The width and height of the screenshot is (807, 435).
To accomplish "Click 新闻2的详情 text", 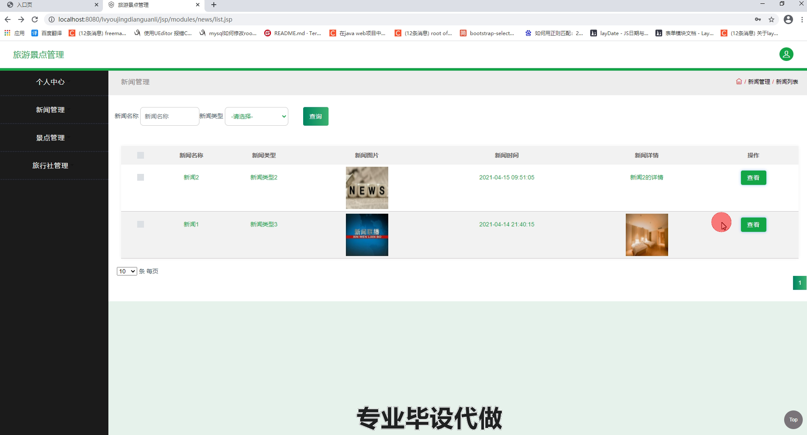I will (x=647, y=177).
